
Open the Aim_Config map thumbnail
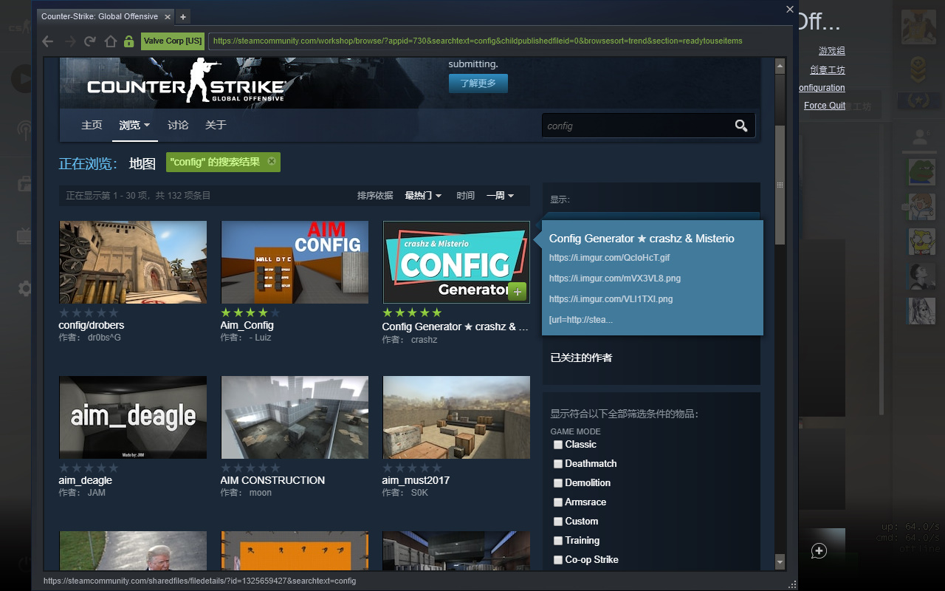click(295, 262)
